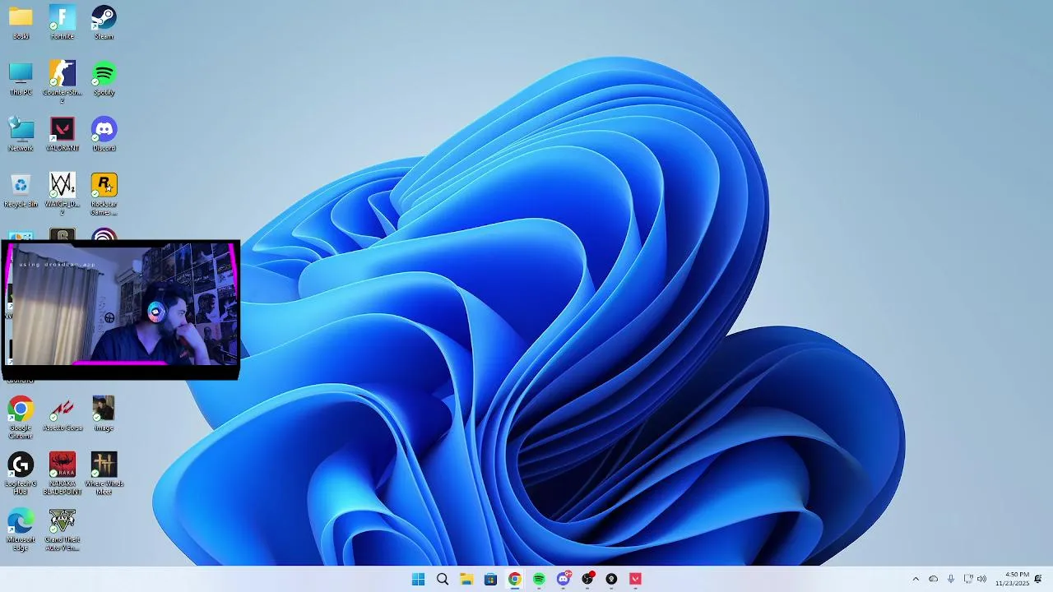Select the Steam desktop shortcut
This screenshot has width=1053, height=592.
[104, 22]
